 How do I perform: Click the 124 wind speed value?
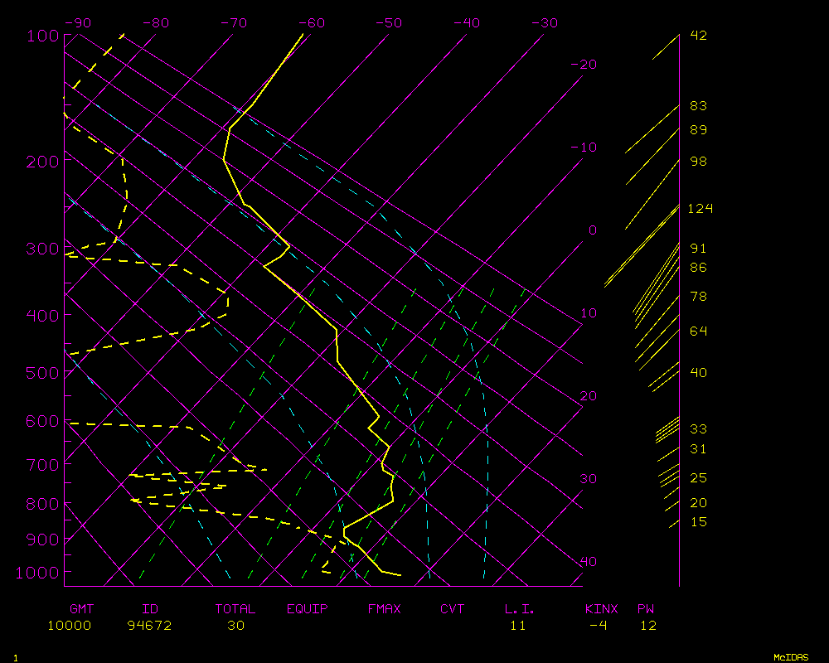[x=700, y=209]
